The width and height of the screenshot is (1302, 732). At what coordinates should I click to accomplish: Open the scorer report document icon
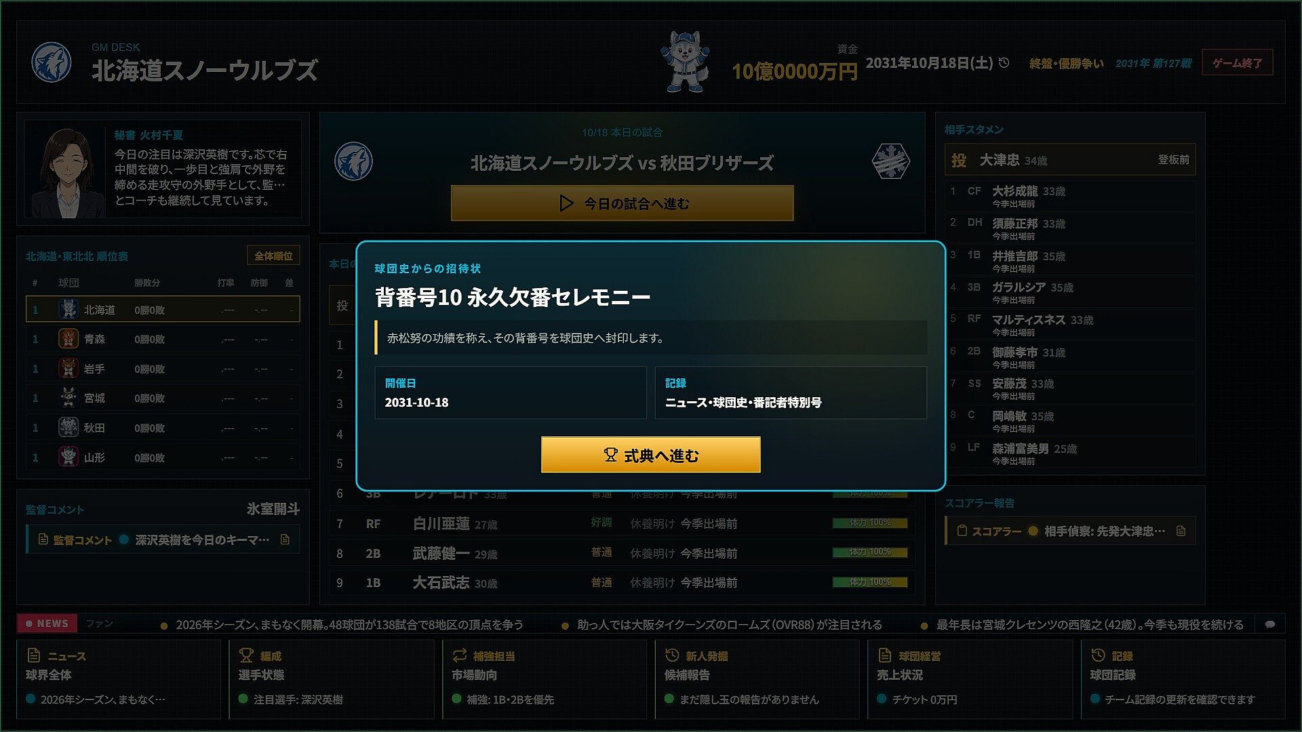click(1181, 531)
